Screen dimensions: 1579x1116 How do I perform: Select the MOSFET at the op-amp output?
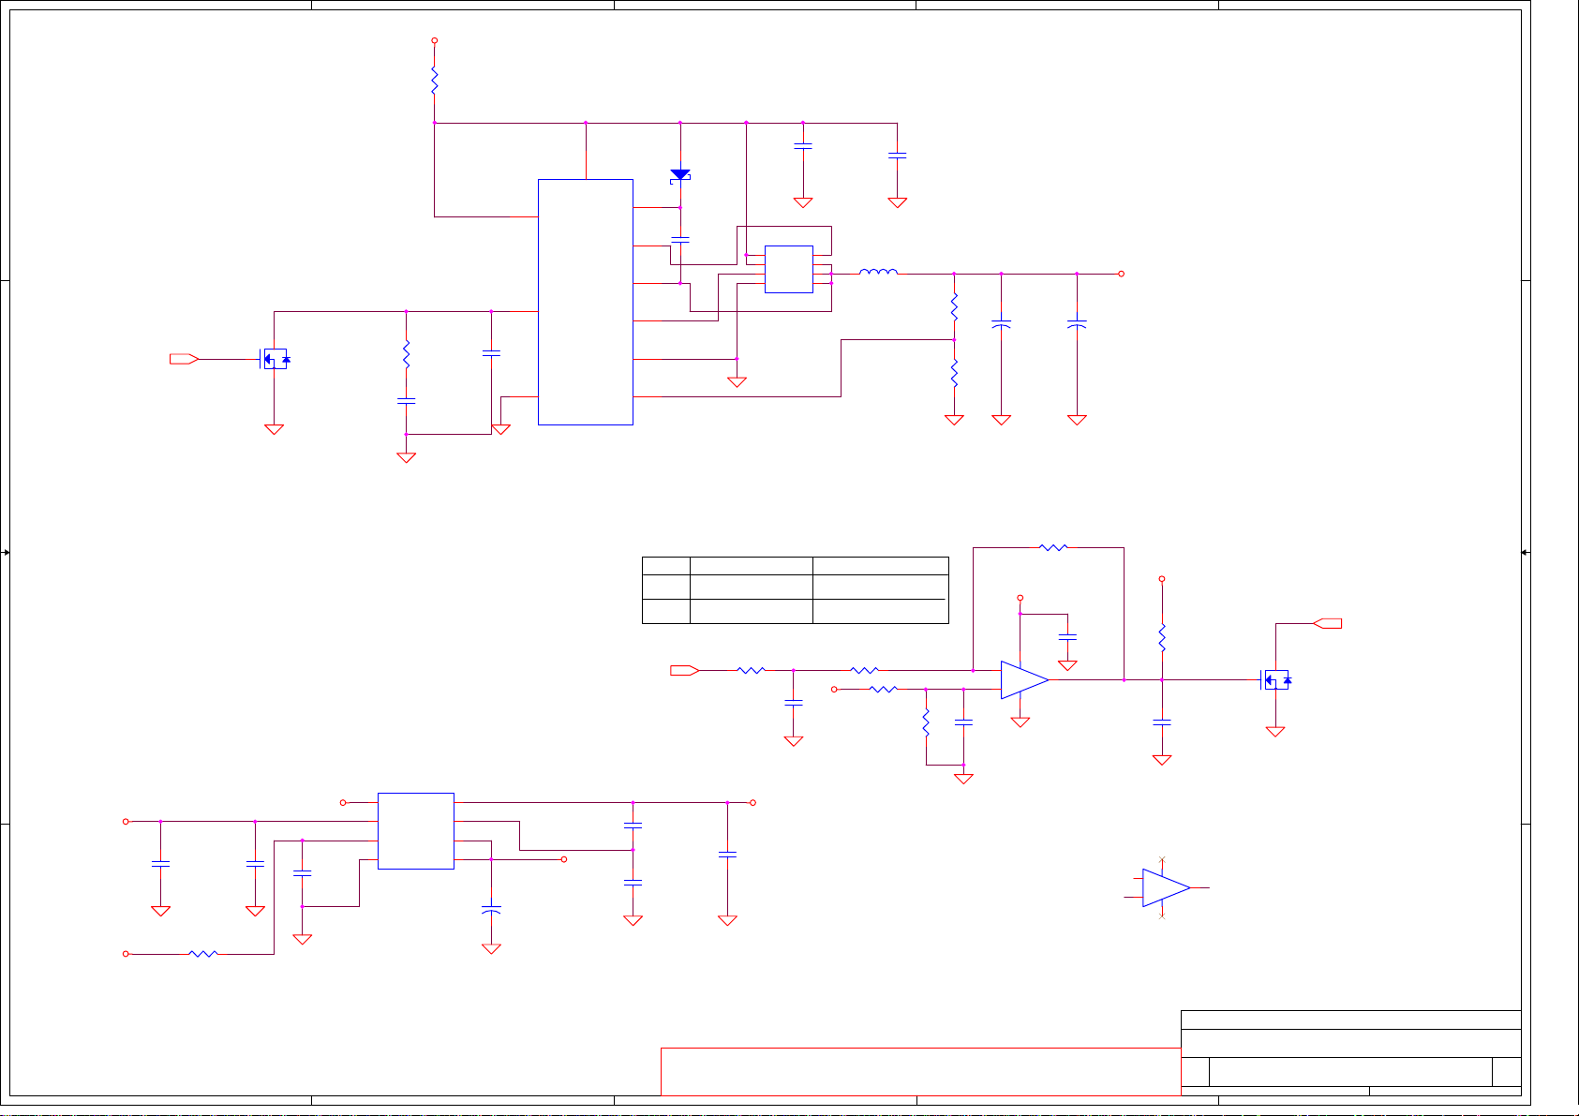[1275, 680]
